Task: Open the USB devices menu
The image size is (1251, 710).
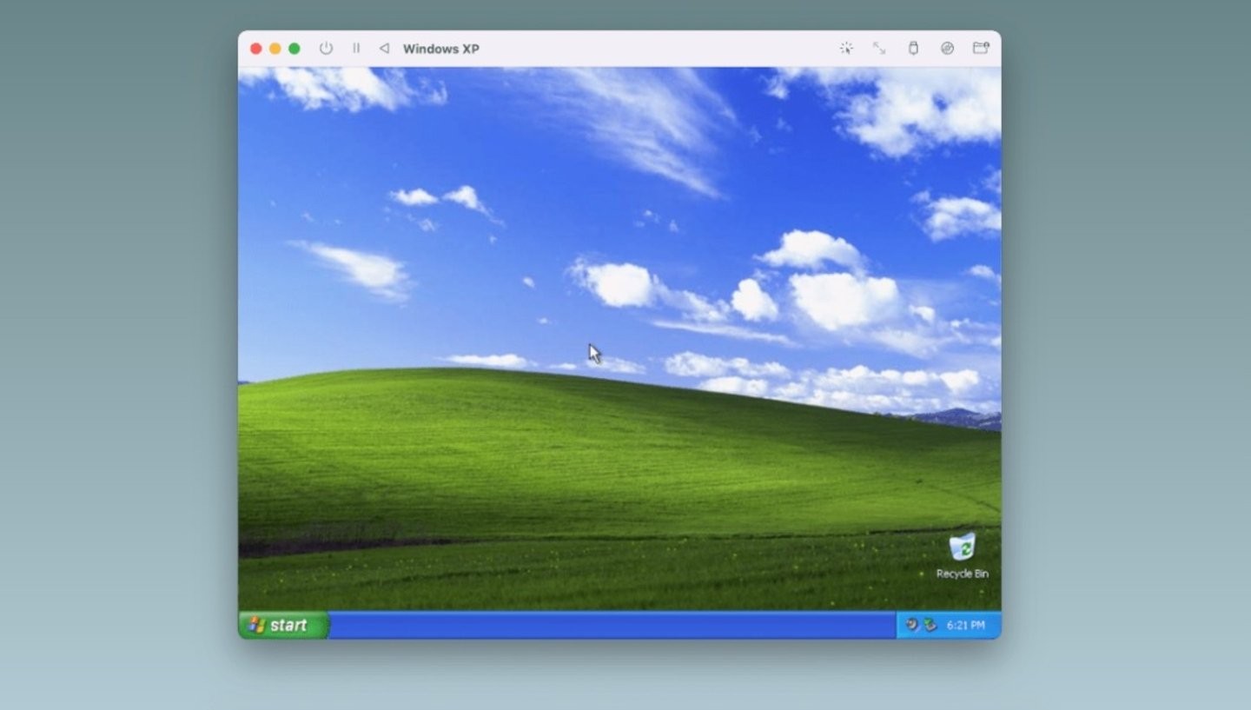Action: pyautogui.click(x=913, y=49)
